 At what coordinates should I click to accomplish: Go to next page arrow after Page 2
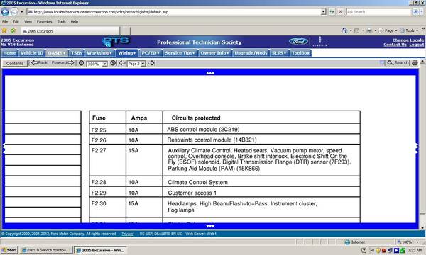[x=151, y=63]
